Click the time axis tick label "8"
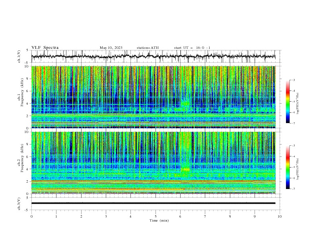Image resolution: width=315 pixels, height=243 pixels. coord(230,216)
